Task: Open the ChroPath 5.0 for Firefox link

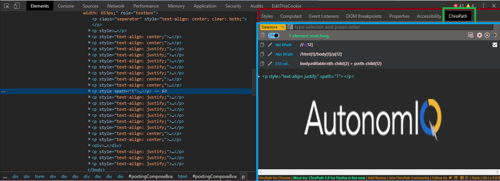Action: tap(329, 178)
